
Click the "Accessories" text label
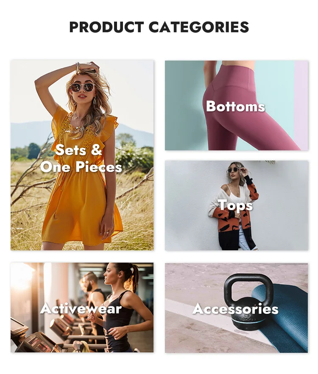tap(235, 309)
